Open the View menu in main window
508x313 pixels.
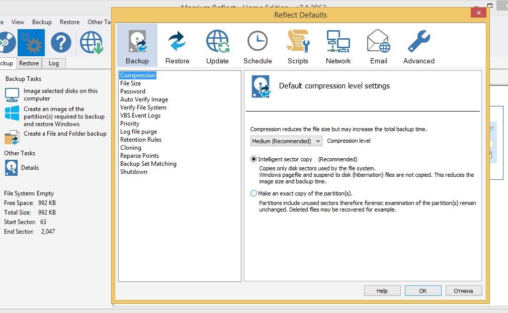[18, 22]
